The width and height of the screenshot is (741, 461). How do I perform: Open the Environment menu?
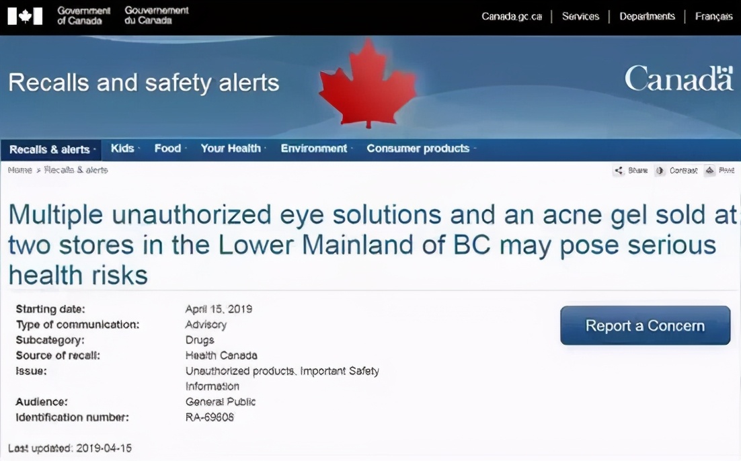[x=314, y=149]
